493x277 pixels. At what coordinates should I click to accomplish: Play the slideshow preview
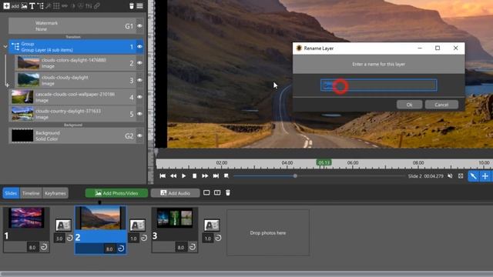point(183,176)
